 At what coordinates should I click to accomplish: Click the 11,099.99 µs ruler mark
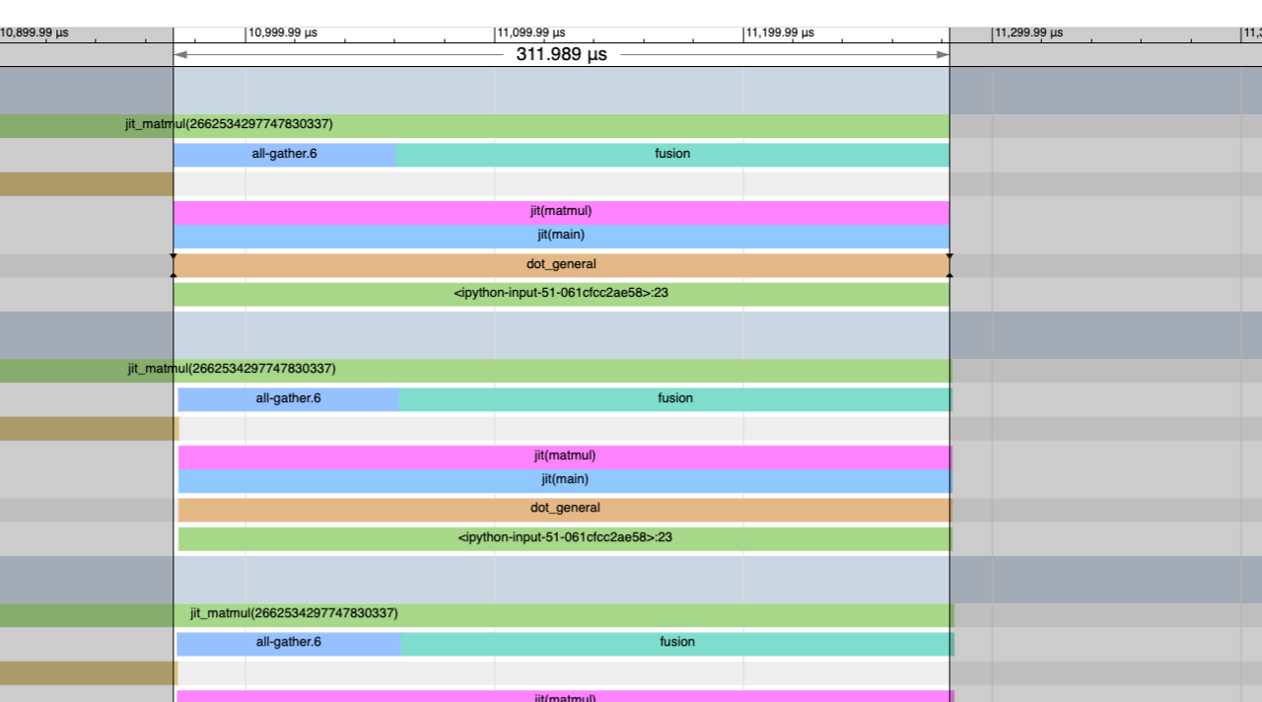coord(531,33)
